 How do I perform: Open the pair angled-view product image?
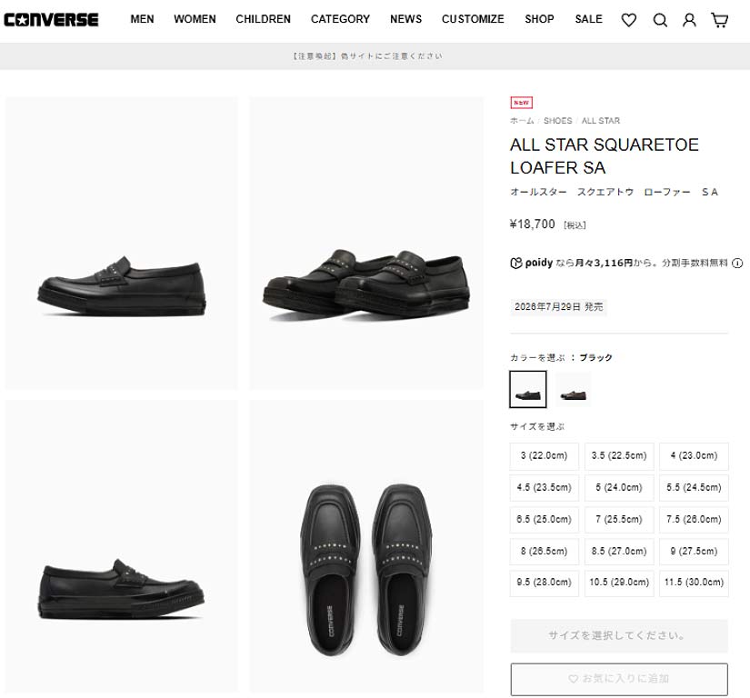click(x=366, y=243)
